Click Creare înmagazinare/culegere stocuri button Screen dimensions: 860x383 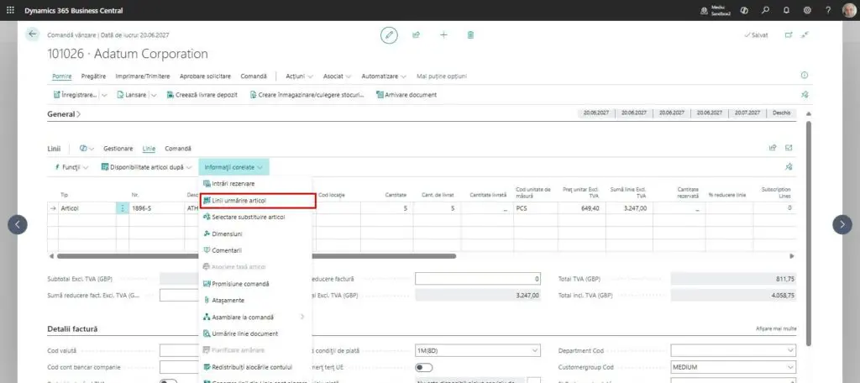(x=307, y=95)
